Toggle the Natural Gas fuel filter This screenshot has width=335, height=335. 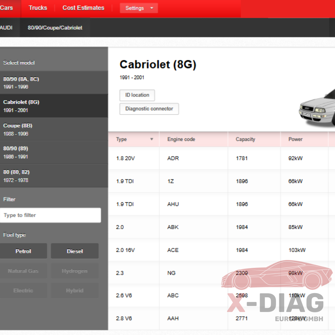(23, 271)
